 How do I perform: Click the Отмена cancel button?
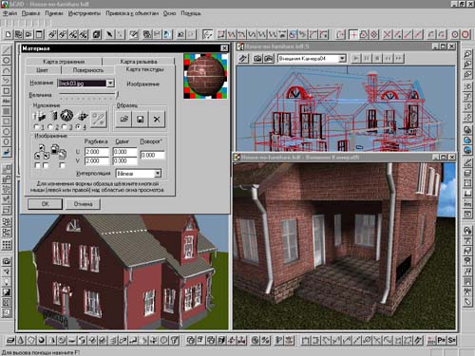click(x=83, y=204)
